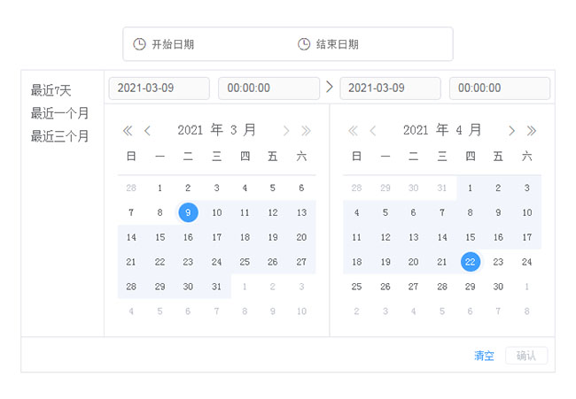Select highlighted April 22 end date
Image resolution: width=576 pixels, height=399 pixels.
pos(471,262)
